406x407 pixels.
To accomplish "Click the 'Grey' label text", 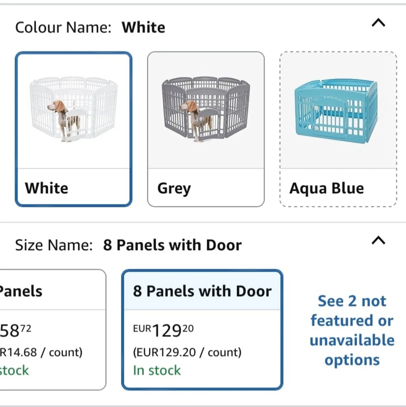I will point(174,189).
